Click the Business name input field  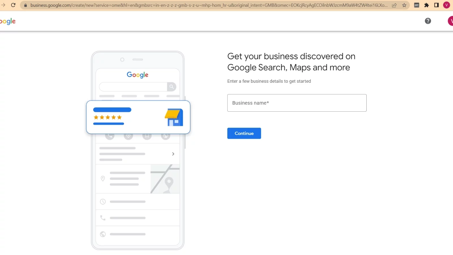tap(297, 103)
